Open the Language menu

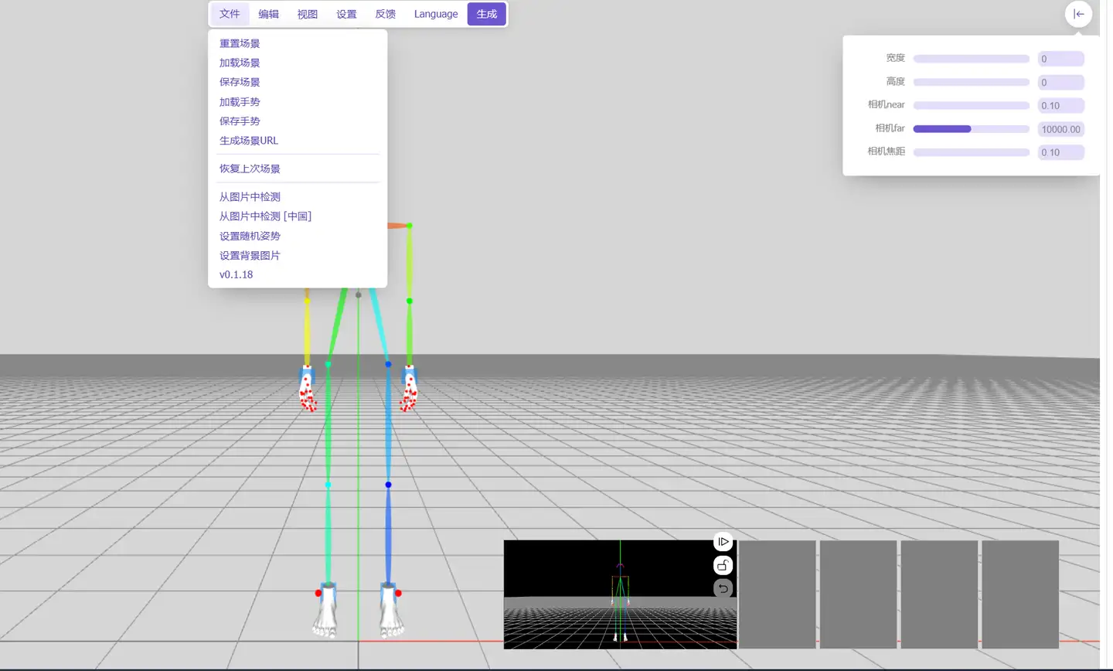coord(436,14)
